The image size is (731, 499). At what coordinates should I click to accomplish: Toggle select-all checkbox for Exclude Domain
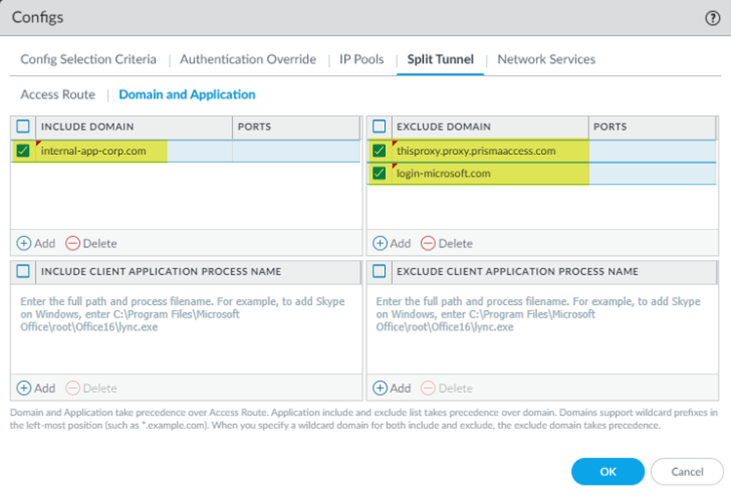point(379,127)
